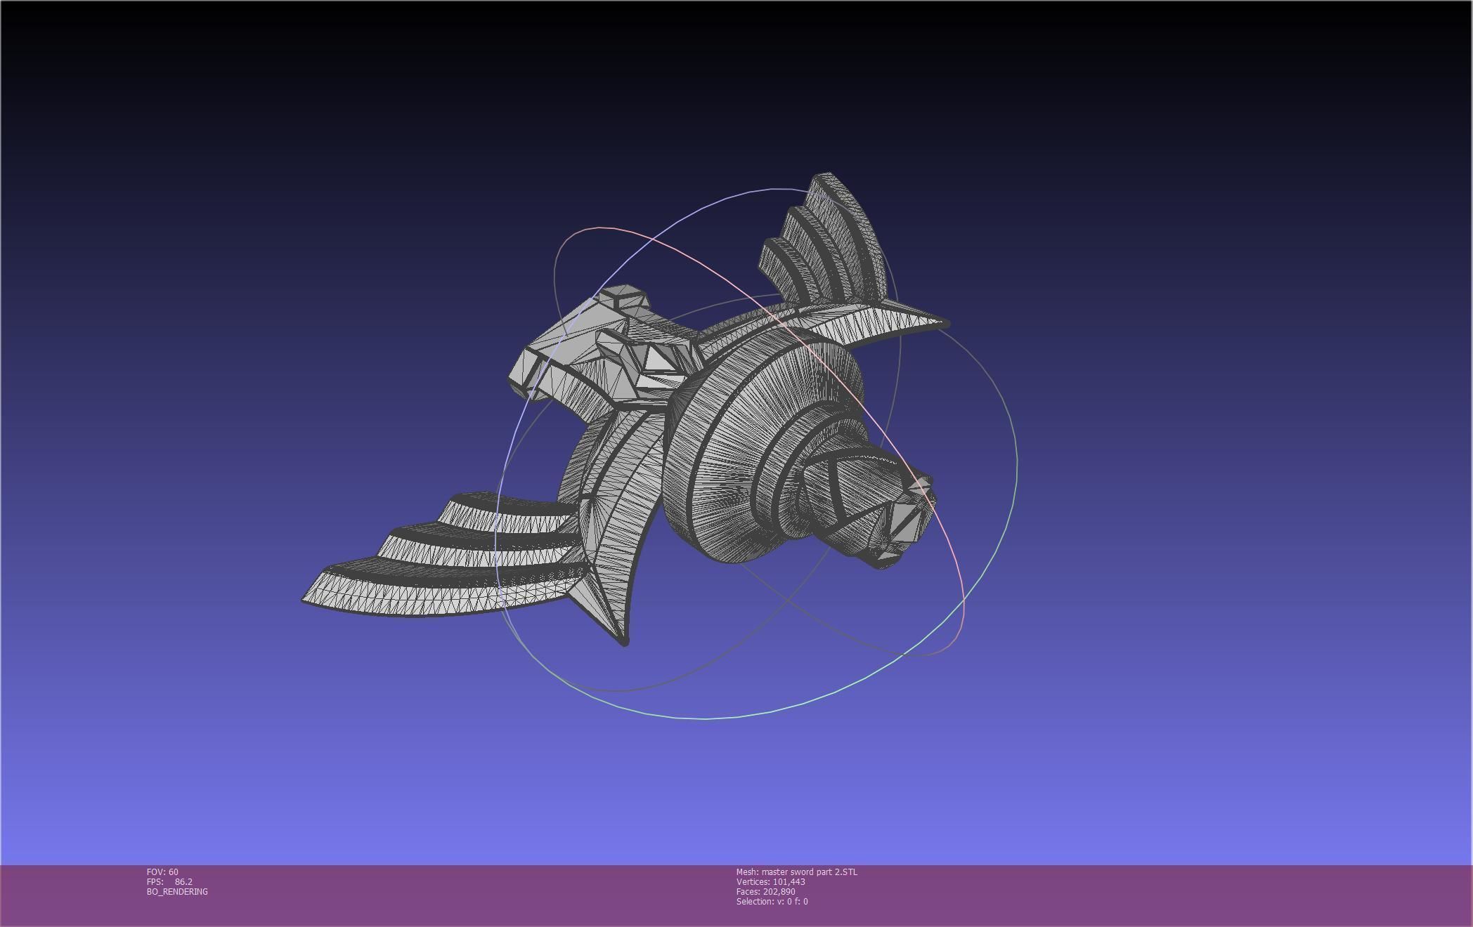Click the Faces: 202,890 count
The image size is (1473, 927).
pos(766,891)
